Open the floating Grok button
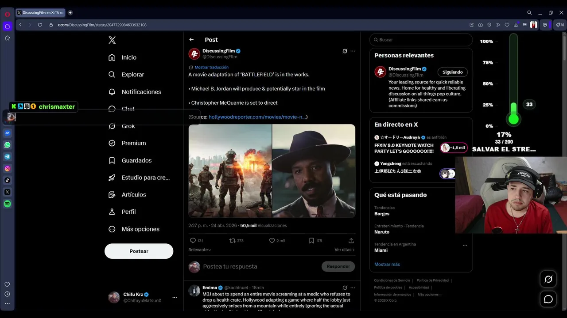 548,279
